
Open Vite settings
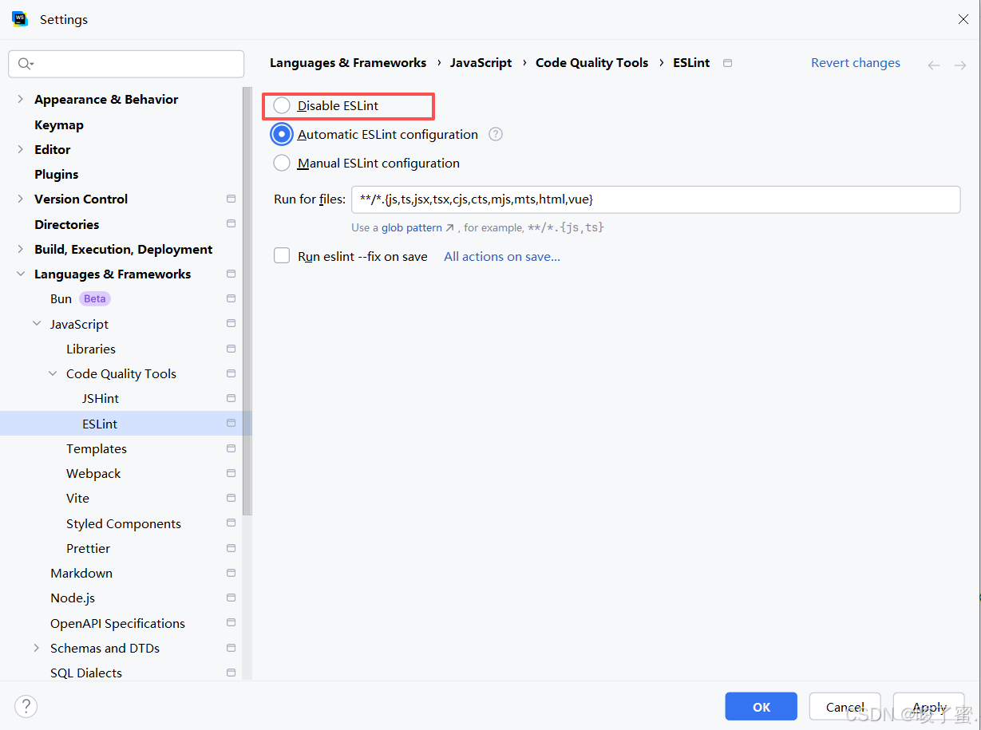[77, 498]
